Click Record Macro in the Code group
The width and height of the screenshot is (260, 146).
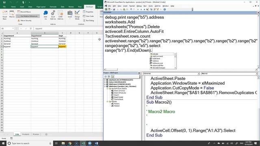coord(24,12)
